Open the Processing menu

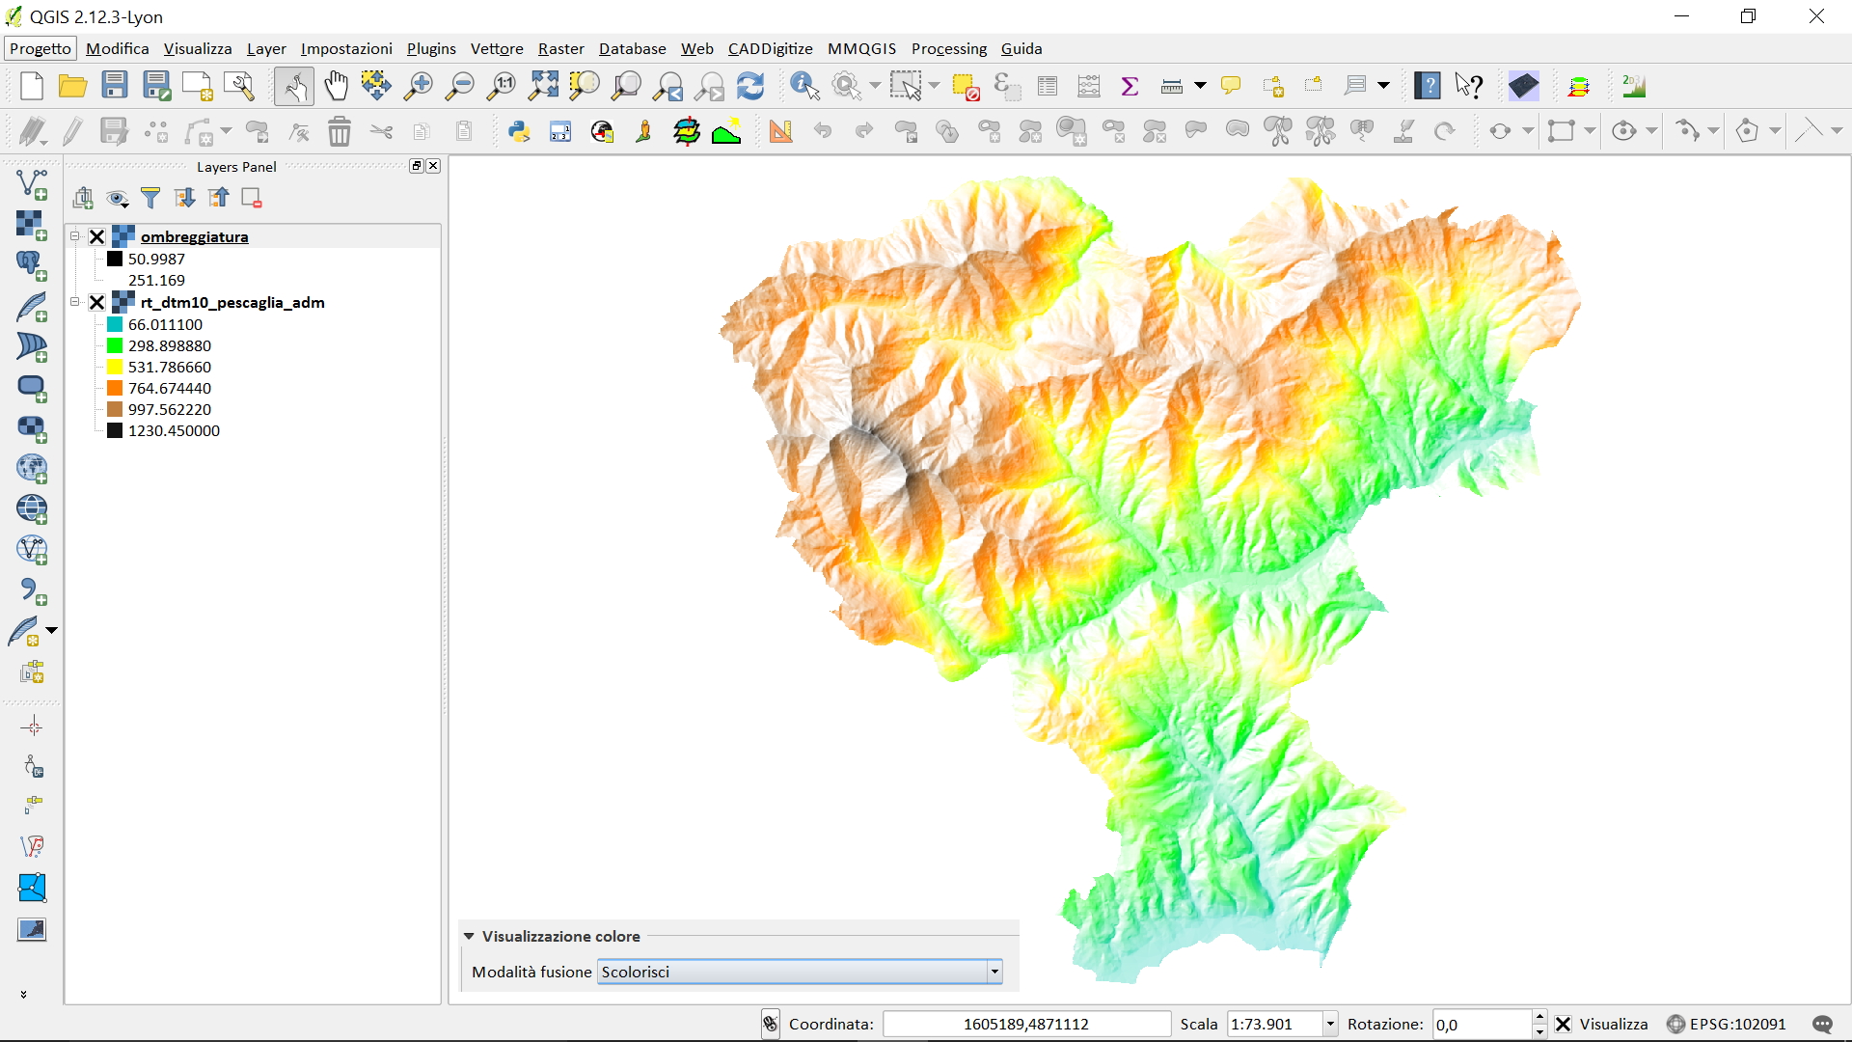(x=948, y=48)
